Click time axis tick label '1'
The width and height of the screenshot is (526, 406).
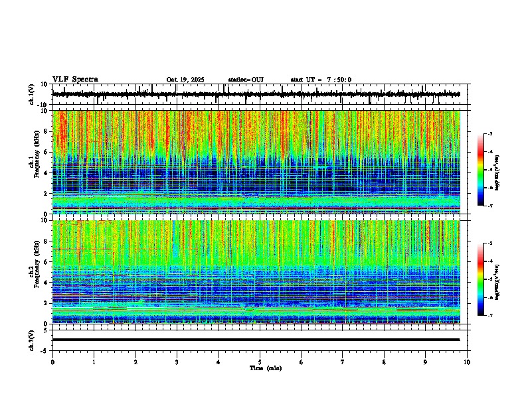tap(94, 362)
